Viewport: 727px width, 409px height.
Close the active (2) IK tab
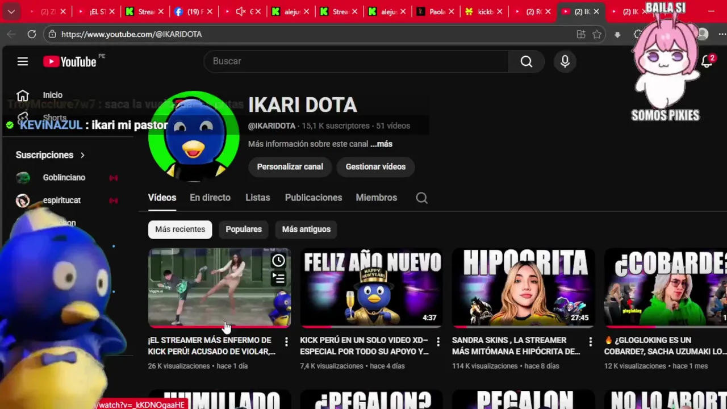596,11
